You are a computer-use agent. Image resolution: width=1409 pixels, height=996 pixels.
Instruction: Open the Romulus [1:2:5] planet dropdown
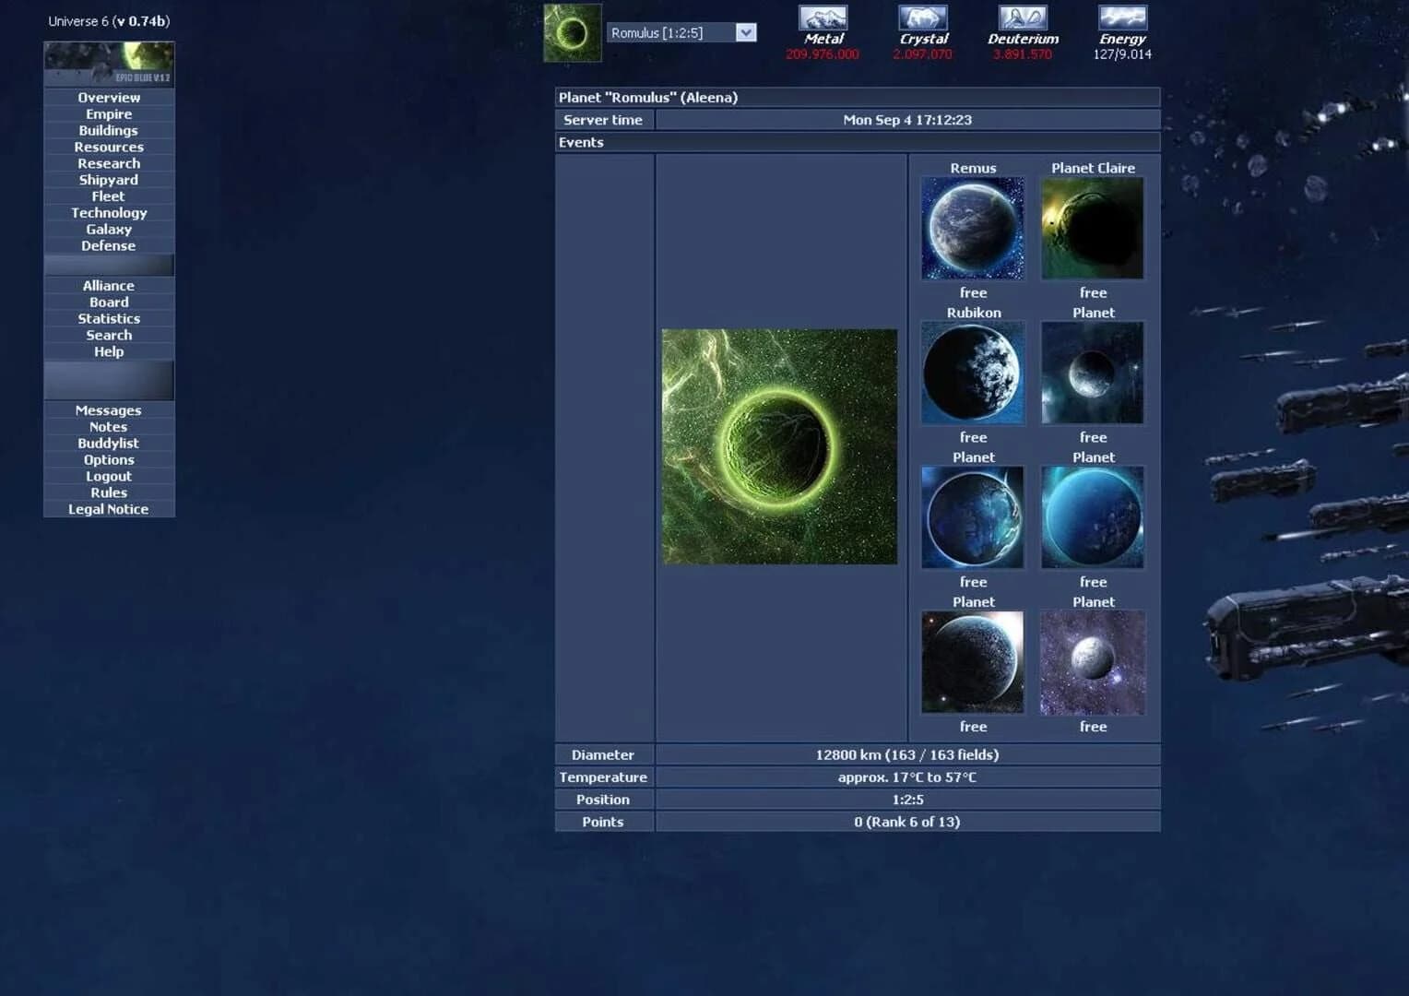[x=745, y=32]
